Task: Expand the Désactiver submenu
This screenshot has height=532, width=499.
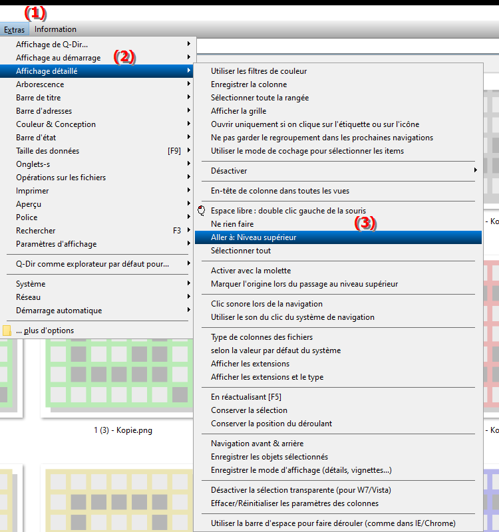Action: tap(229, 171)
